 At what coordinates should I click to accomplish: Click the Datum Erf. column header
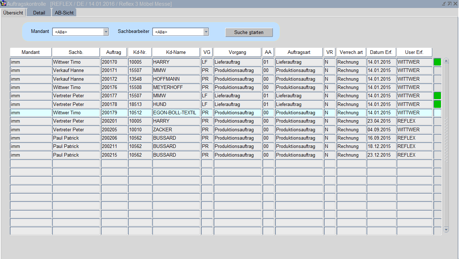coord(381,52)
